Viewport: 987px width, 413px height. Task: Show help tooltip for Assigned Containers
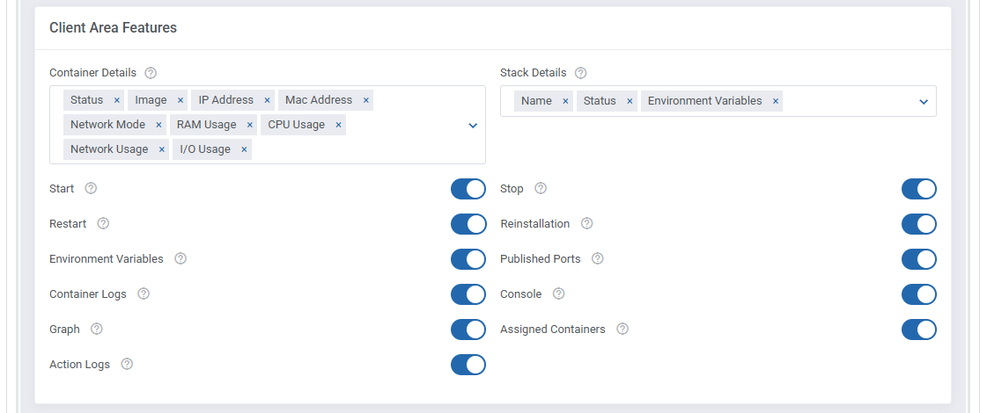click(x=622, y=330)
